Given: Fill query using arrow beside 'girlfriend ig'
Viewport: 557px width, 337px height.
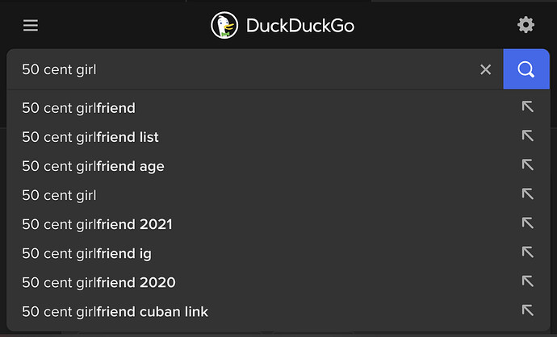Looking at the screenshot, I should (x=527, y=252).
